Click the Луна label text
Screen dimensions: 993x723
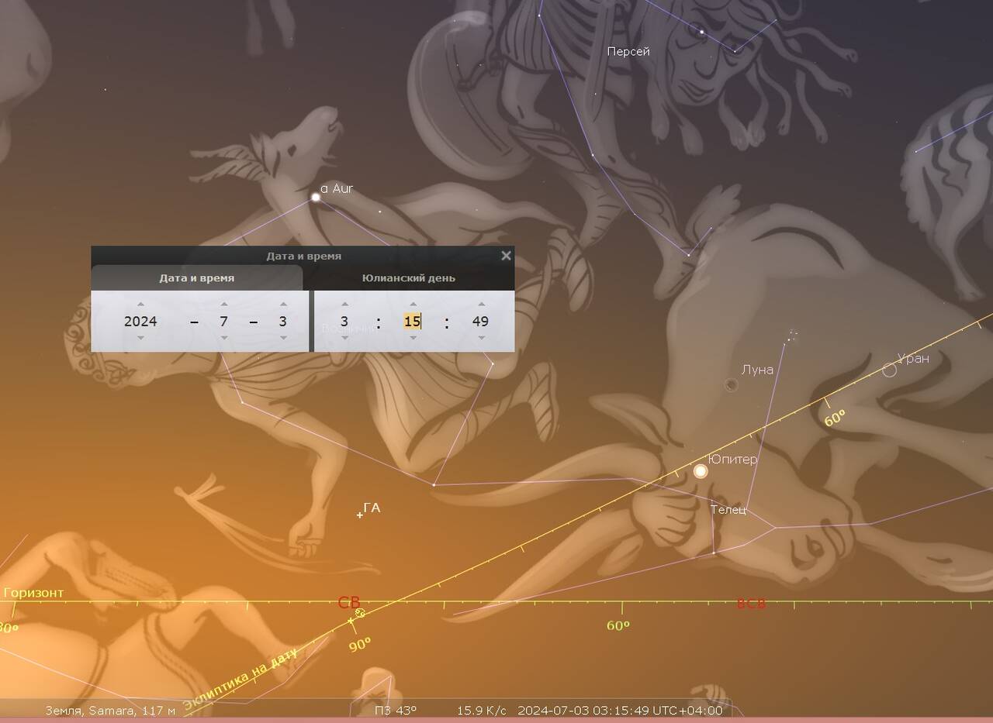click(x=757, y=370)
